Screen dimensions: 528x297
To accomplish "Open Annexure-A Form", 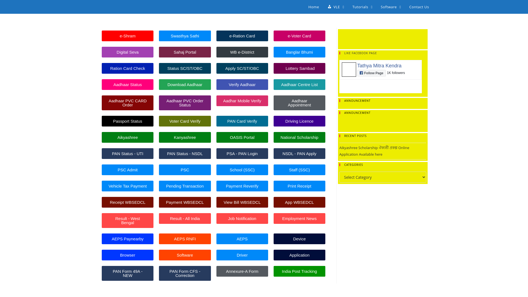I will pos(242,271).
